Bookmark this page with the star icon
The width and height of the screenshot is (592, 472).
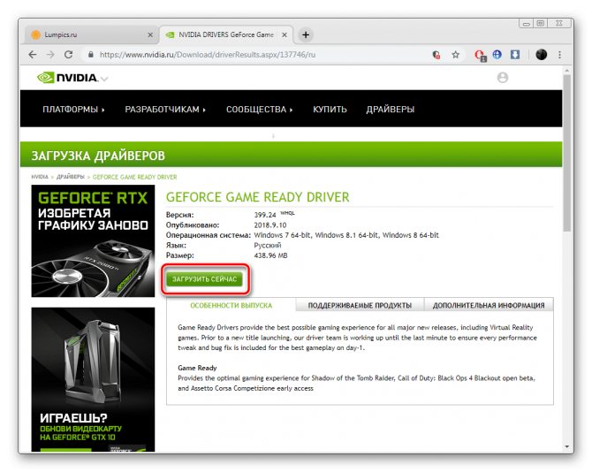pyautogui.click(x=456, y=55)
